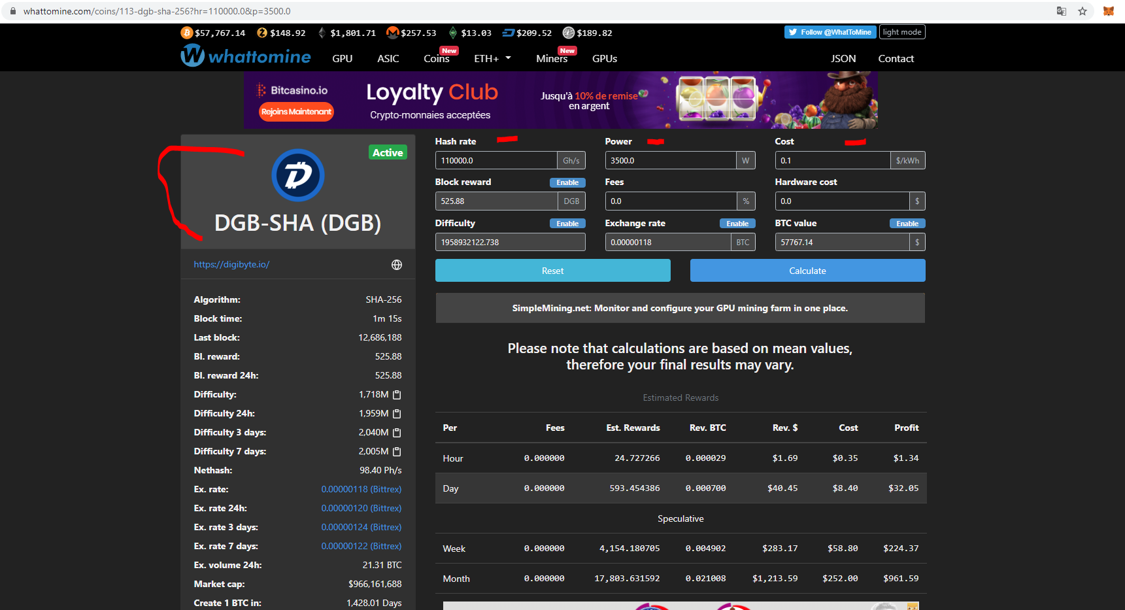The width and height of the screenshot is (1125, 610).
Task: Bookmark this page with the star icon
Action: coord(1083,11)
